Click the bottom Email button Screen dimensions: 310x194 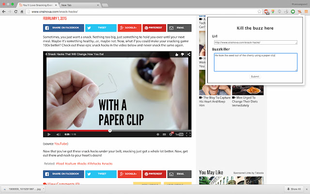pos(179,174)
